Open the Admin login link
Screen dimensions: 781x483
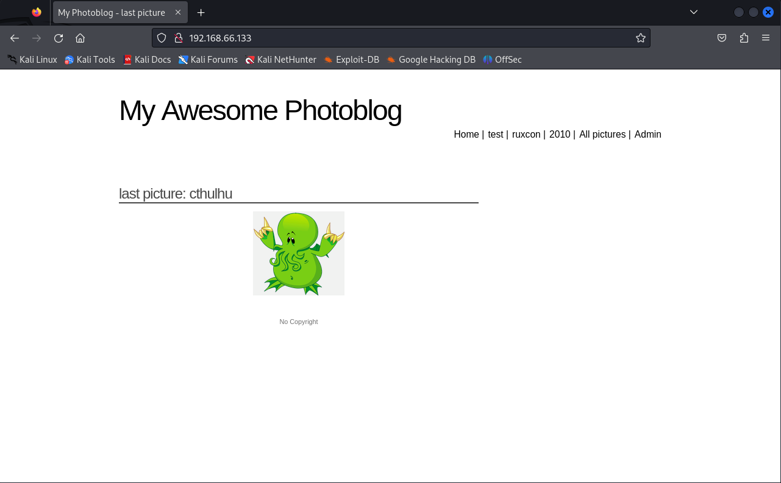(x=647, y=135)
